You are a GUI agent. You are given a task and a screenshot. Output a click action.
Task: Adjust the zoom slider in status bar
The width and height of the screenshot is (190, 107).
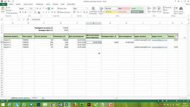[x=177, y=101]
